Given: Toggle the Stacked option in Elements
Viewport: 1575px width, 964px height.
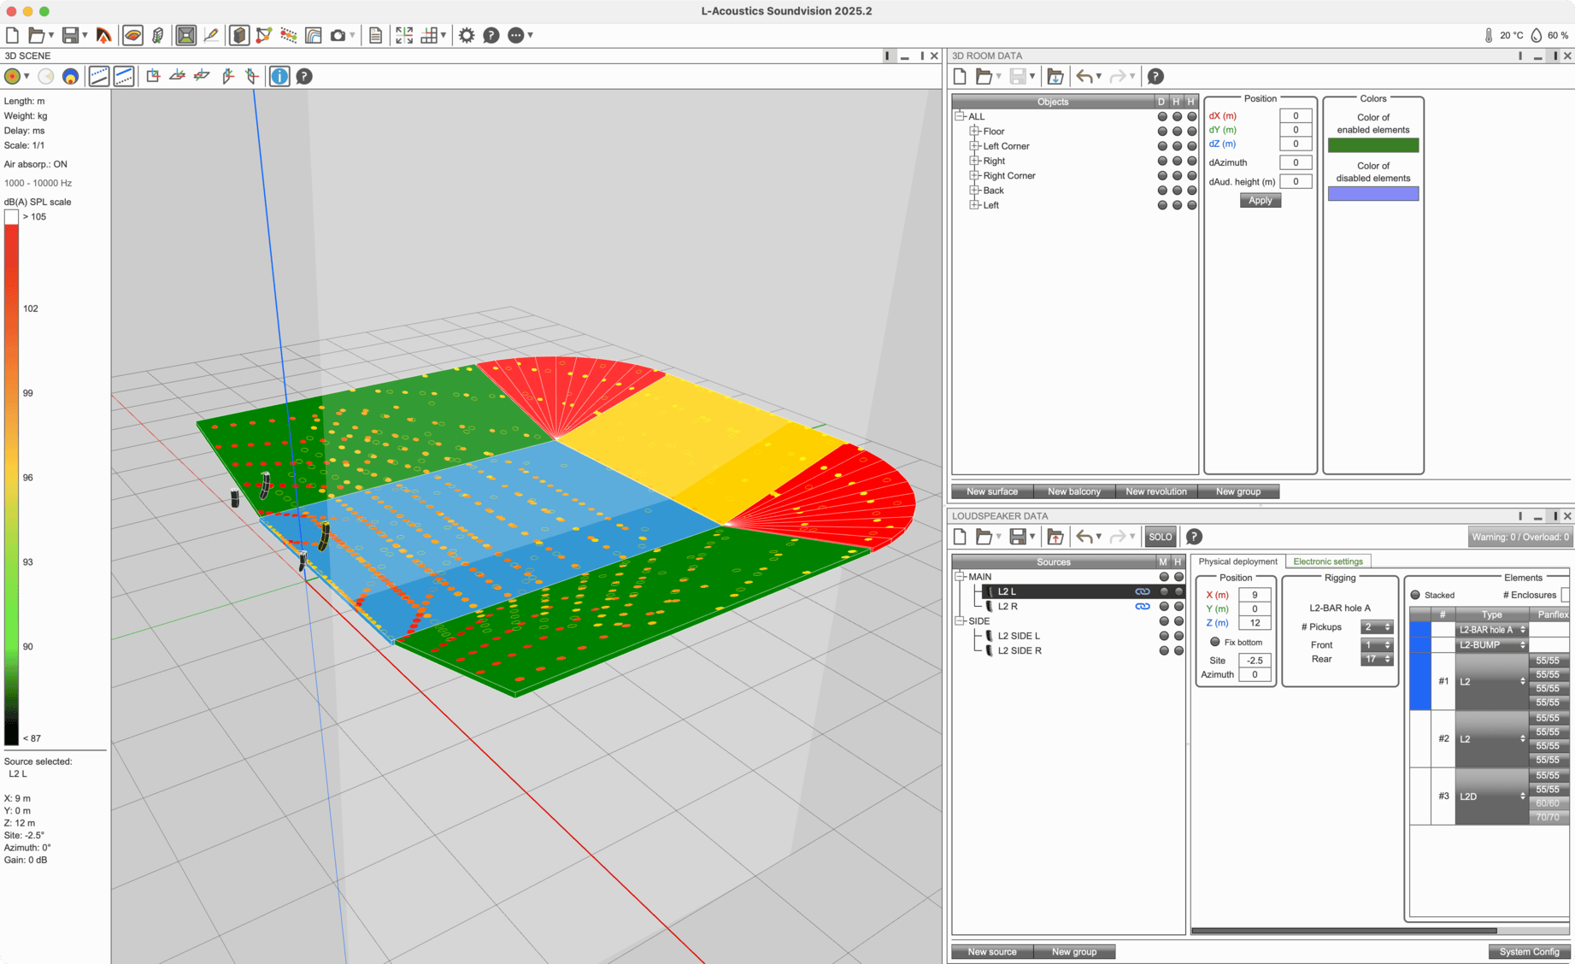Looking at the screenshot, I should pos(1416,594).
